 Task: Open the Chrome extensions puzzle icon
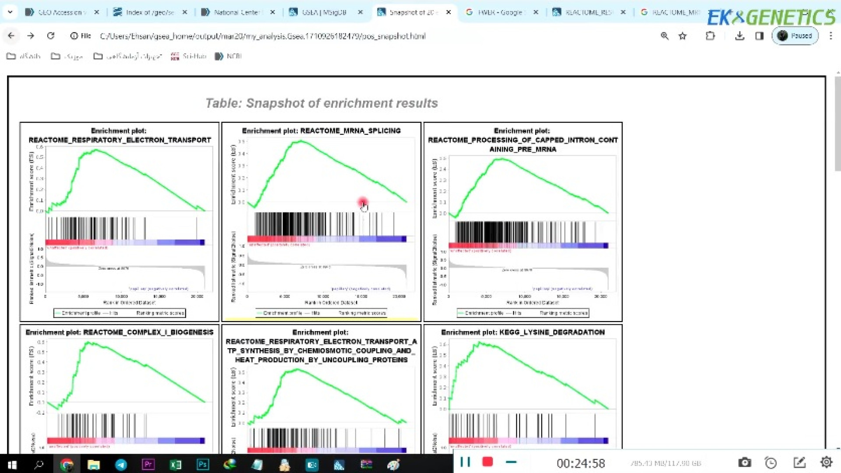(x=710, y=36)
